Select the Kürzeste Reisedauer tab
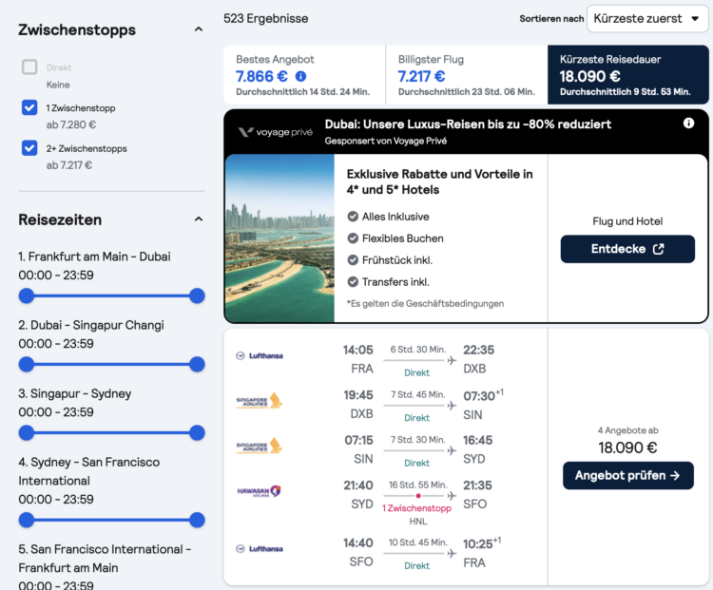 [628, 74]
